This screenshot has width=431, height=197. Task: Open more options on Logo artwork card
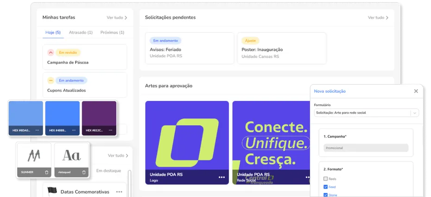coord(222,177)
